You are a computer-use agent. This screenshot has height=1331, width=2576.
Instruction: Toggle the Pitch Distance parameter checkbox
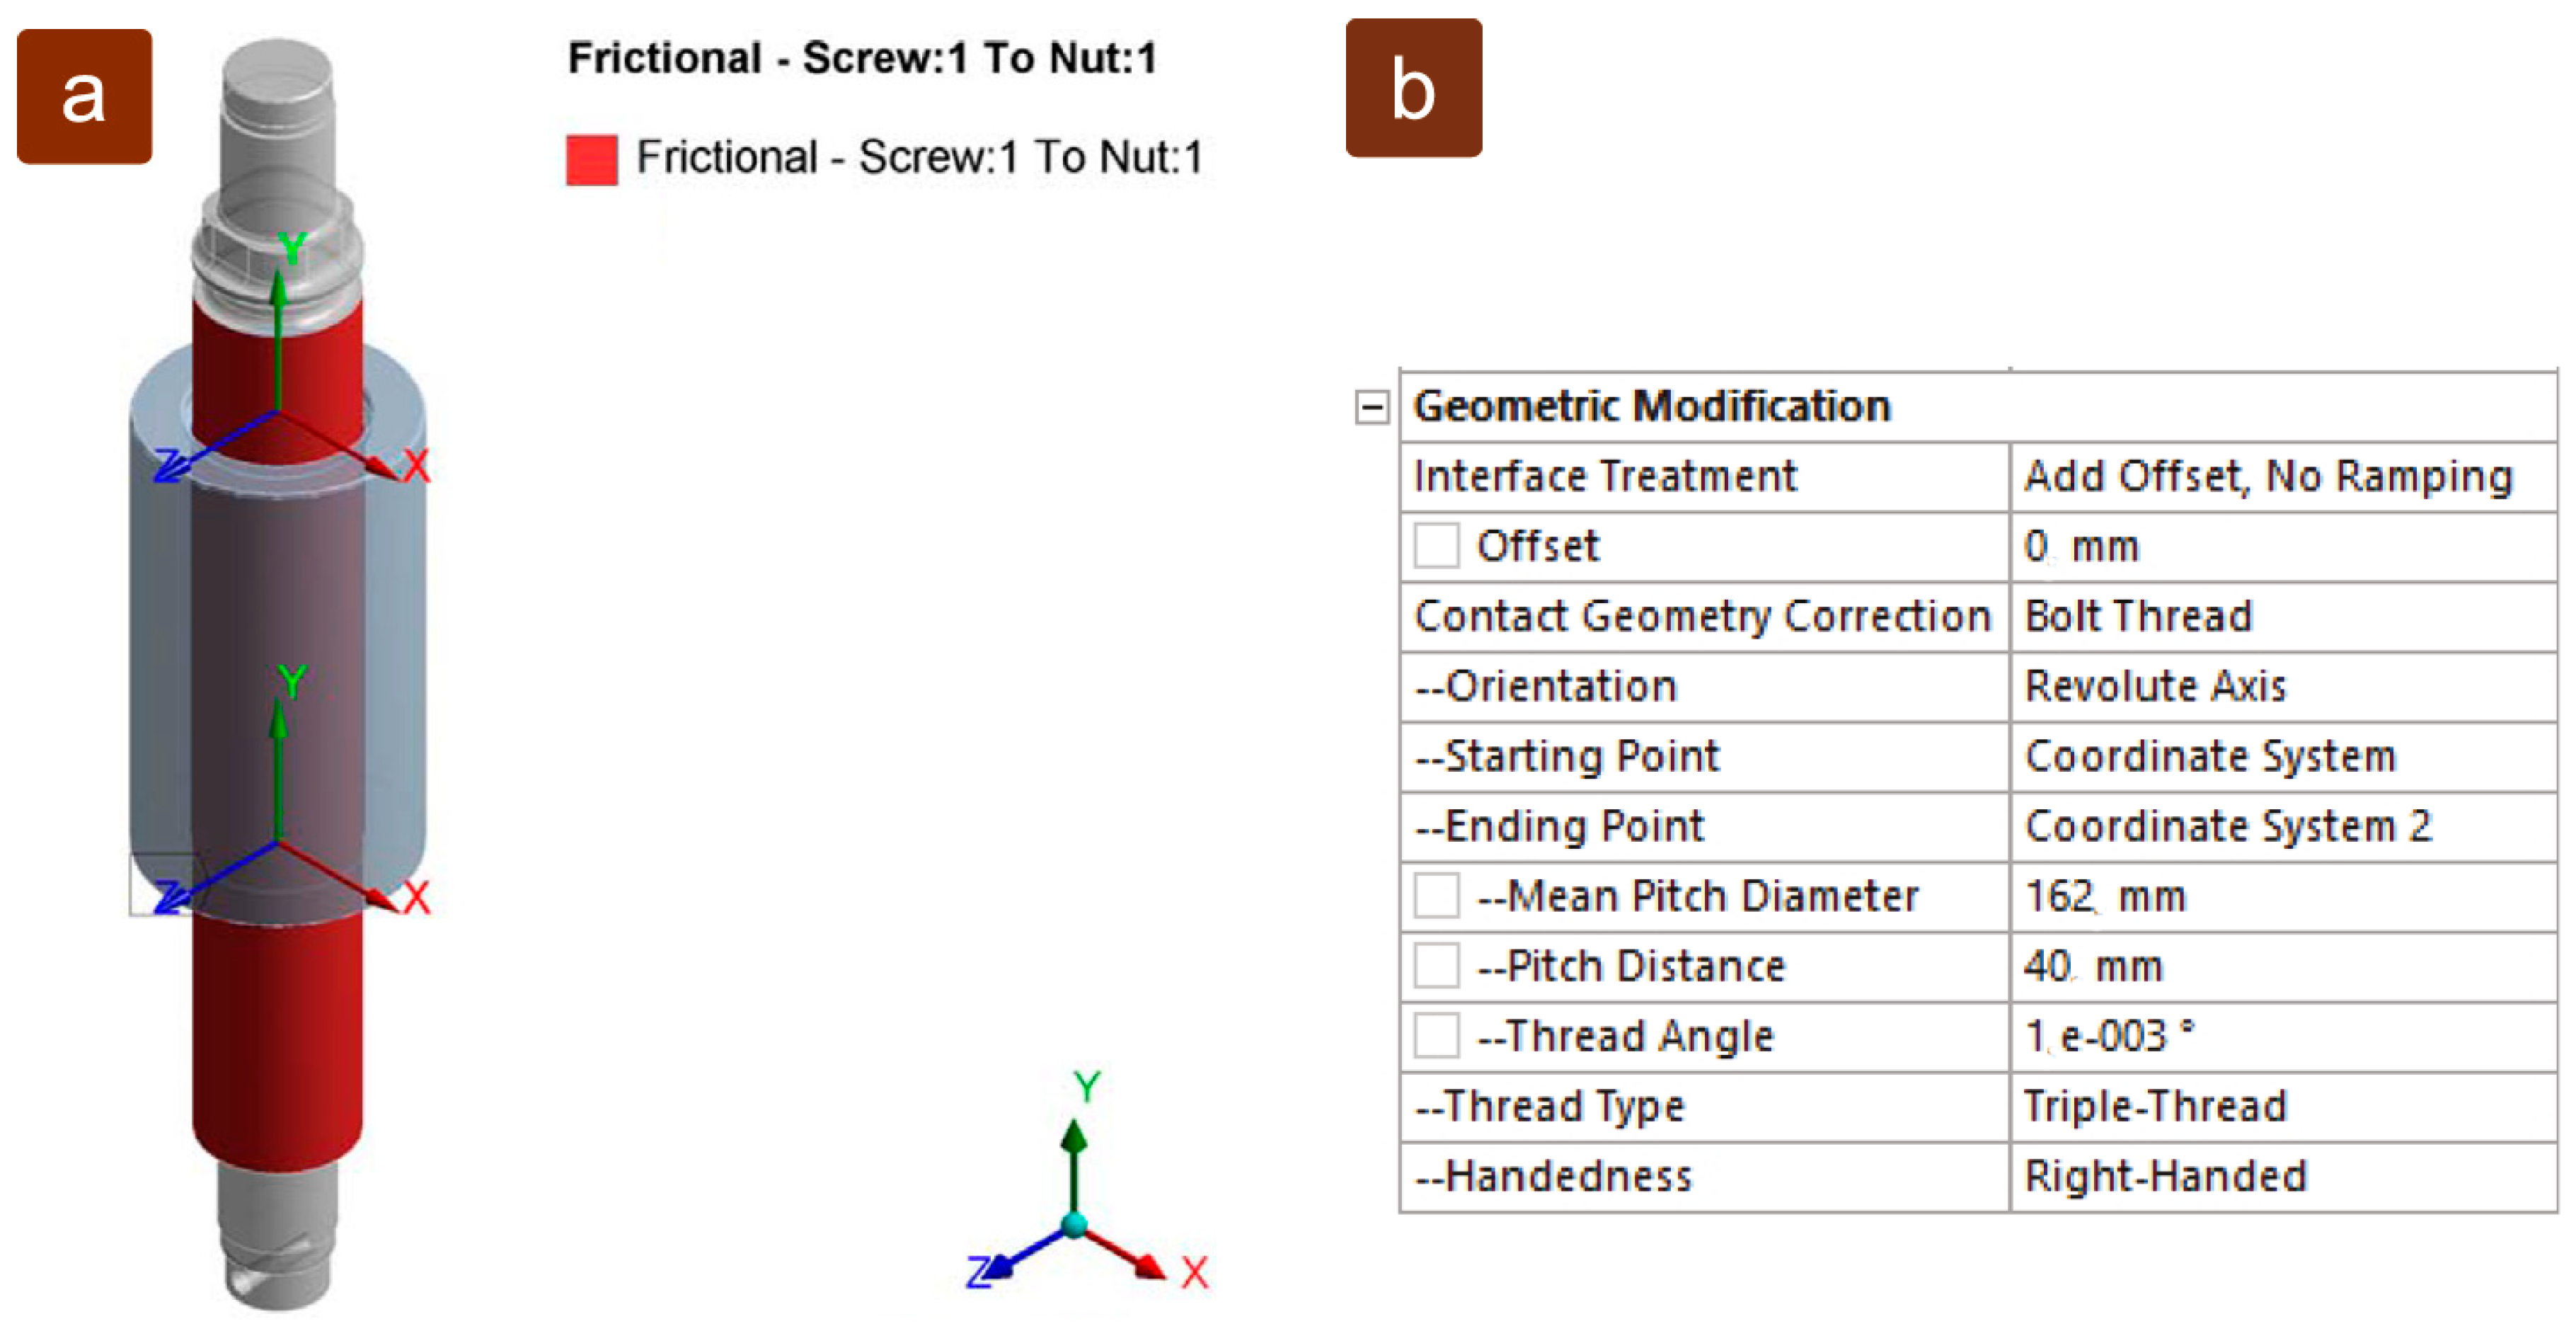tap(1436, 966)
